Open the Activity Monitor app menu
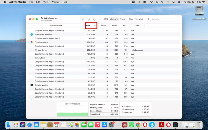This screenshot has height=130, width=208. pos(18,2)
